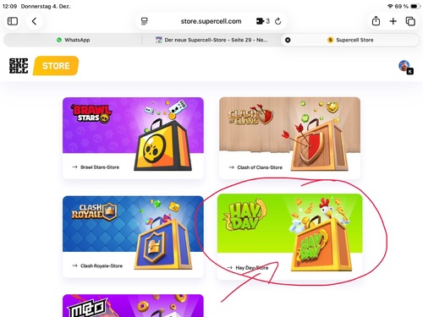The image size is (423, 317).
Task: Click the Supercell logo
Action: pyautogui.click(x=19, y=66)
